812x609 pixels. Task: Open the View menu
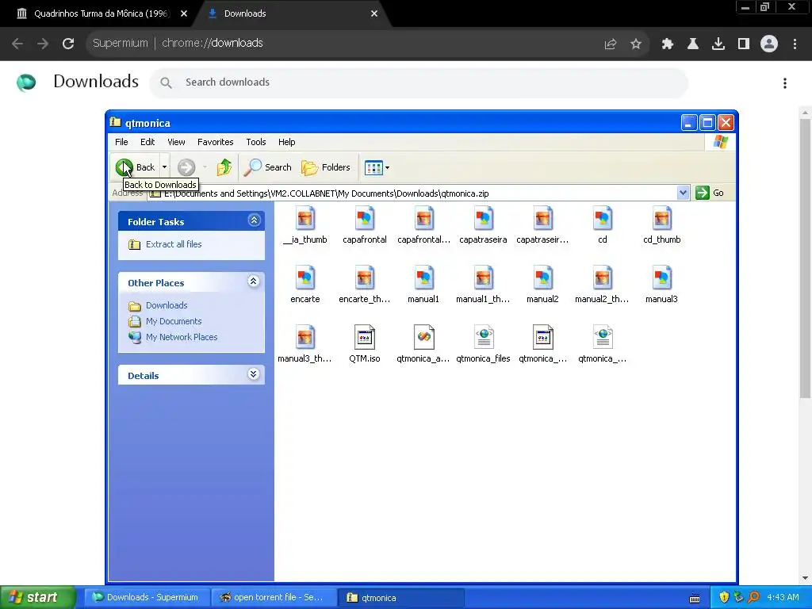(x=176, y=142)
